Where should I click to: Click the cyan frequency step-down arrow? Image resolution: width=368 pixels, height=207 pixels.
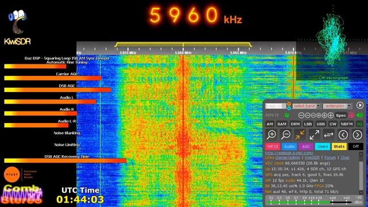289,108
